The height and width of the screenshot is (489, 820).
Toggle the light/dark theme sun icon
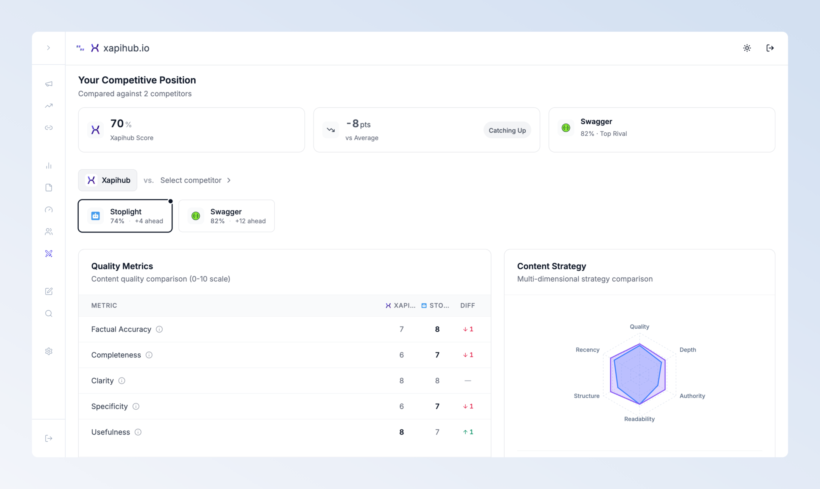[x=747, y=48]
